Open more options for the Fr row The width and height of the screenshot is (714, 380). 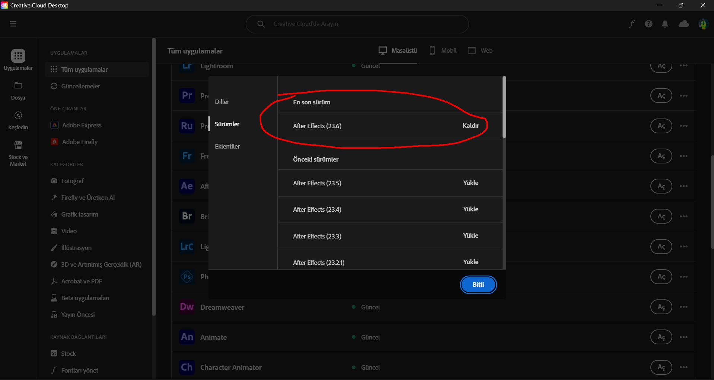click(x=683, y=156)
